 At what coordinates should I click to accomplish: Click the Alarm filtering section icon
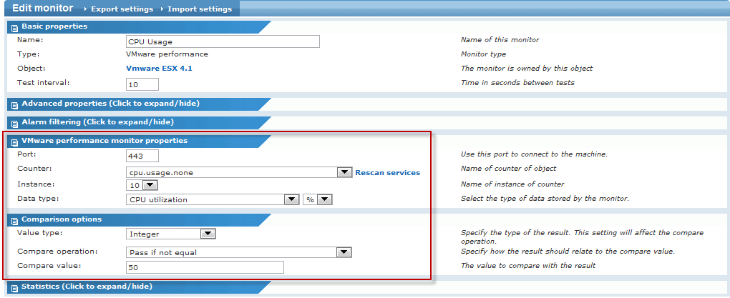pos(14,122)
